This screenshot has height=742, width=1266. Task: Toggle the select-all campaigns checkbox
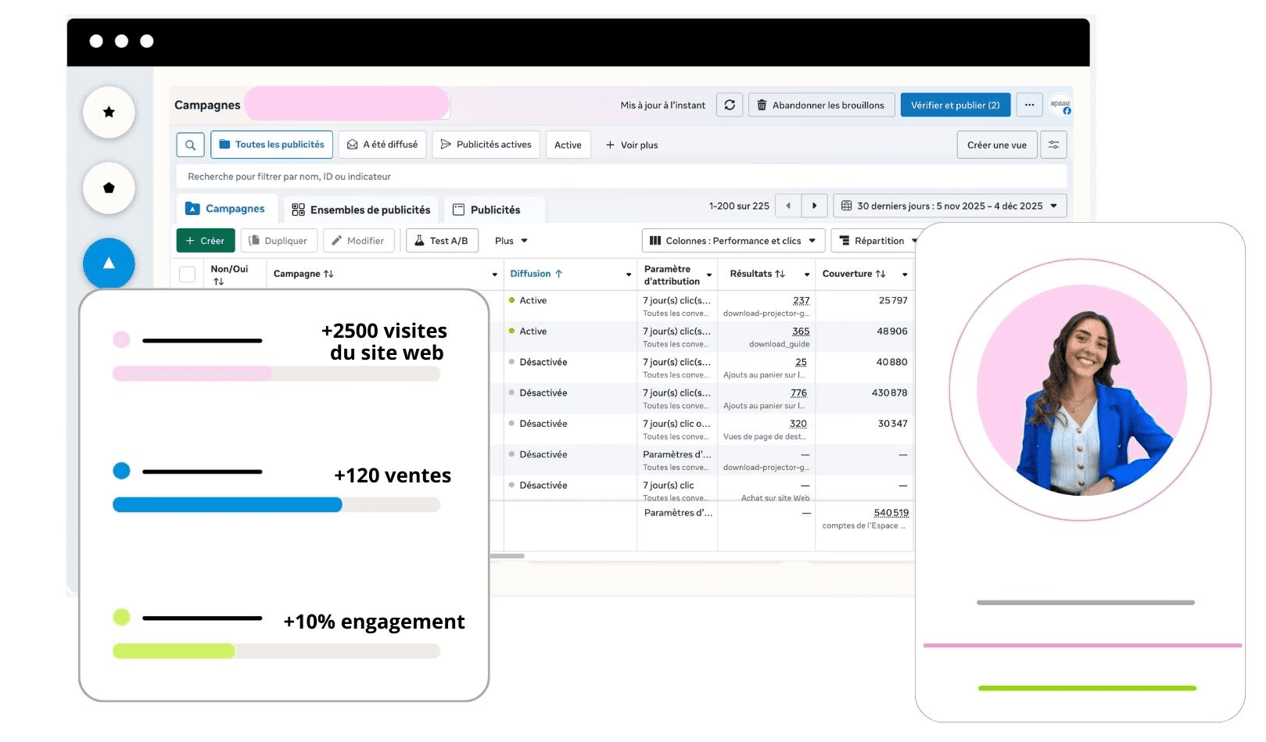188,274
